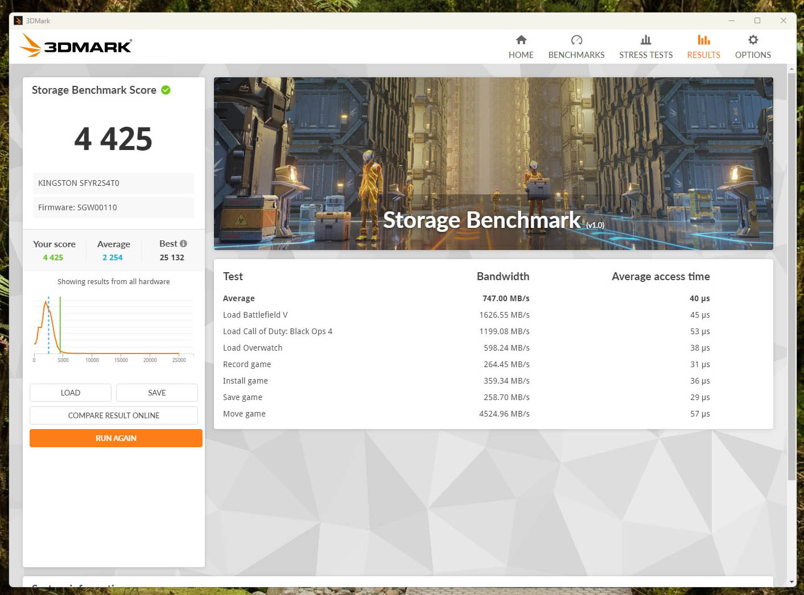Click Your score value 4 425

click(x=53, y=257)
